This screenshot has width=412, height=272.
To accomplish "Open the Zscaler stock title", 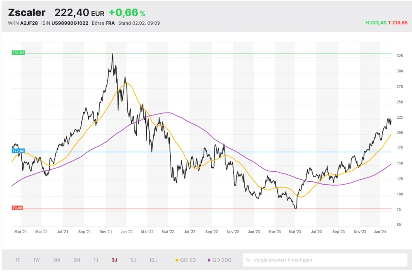I will pyautogui.click(x=27, y=13).
